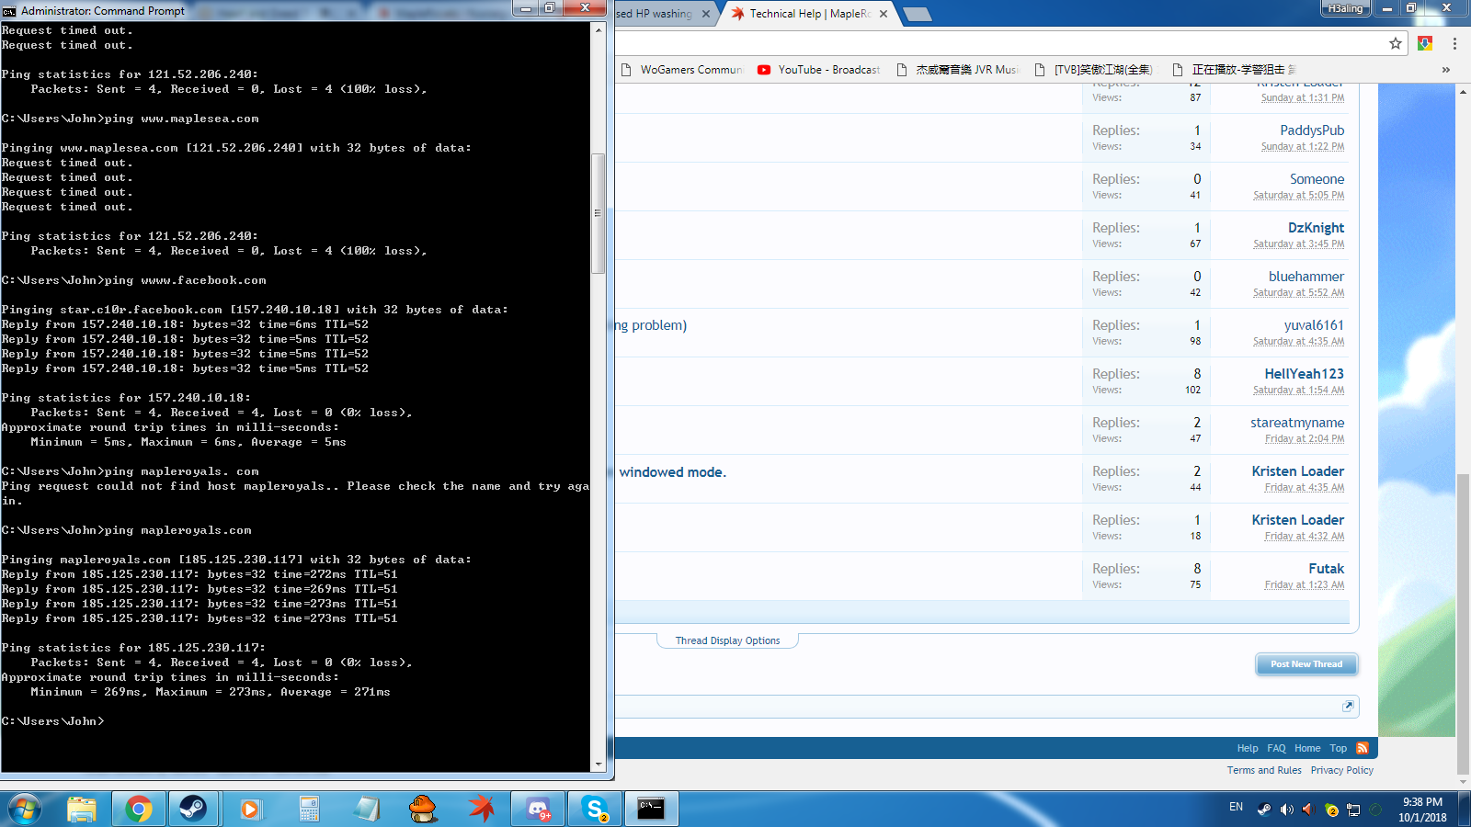1471x827 pixels.
Task: Click the expand icon in the quick reply bar
Action: click(x=1348, y=706)
